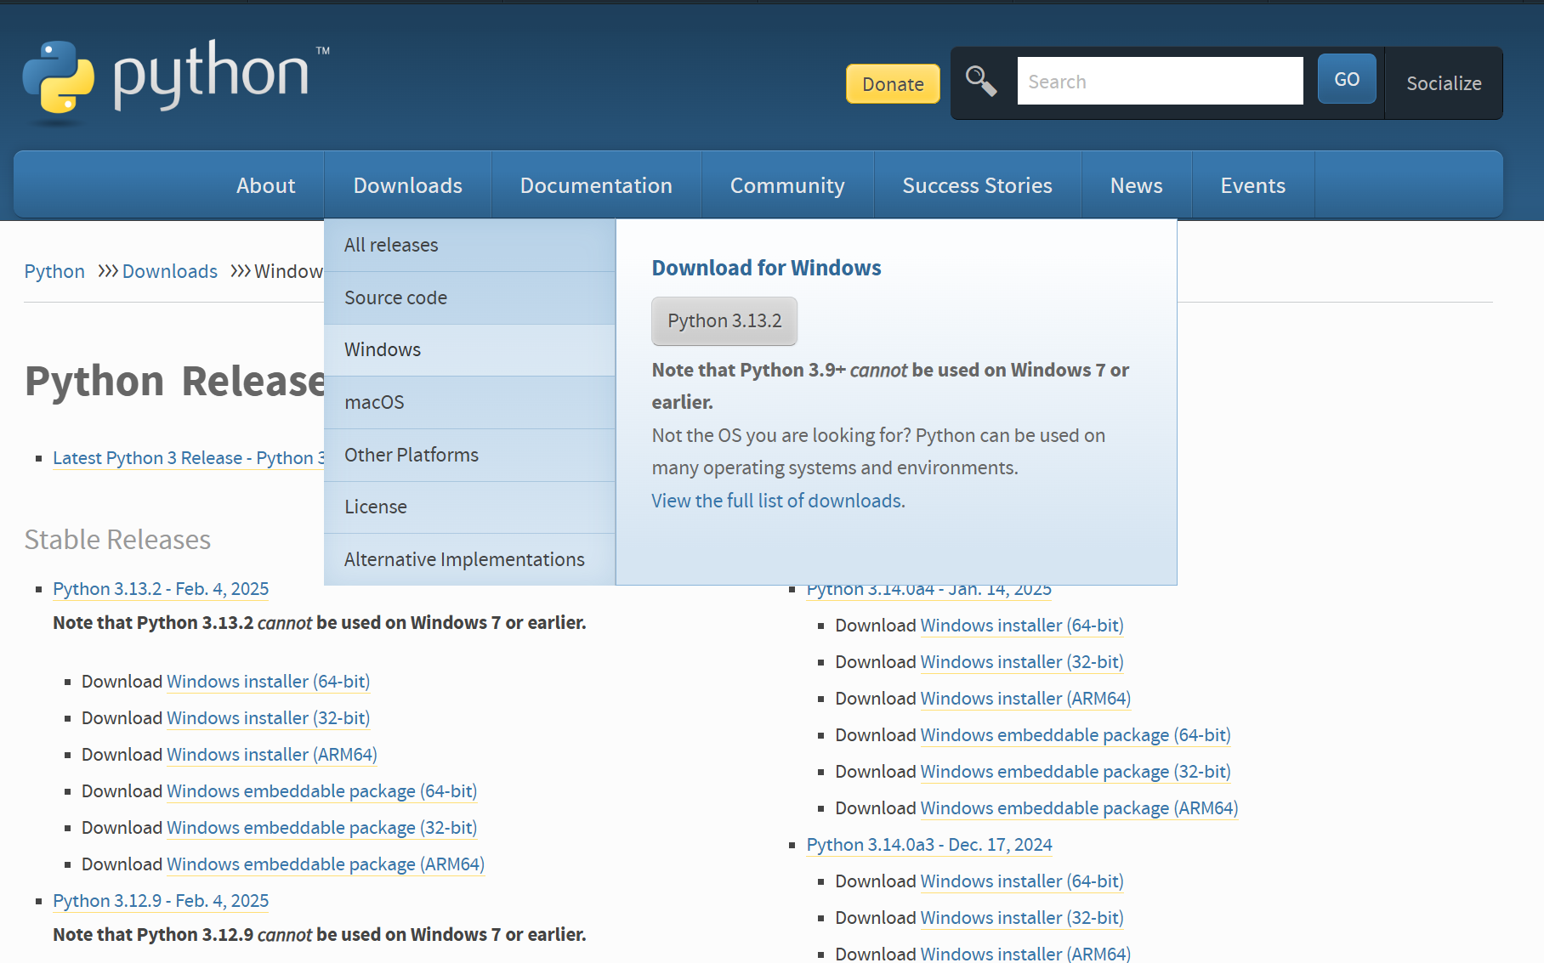
Task: Select Alternative Implementations in Downloads submenu
Action: (469, 559)
